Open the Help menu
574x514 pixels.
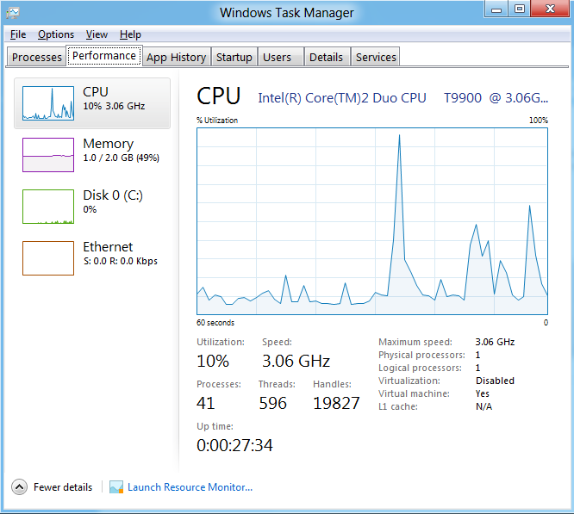130,34
